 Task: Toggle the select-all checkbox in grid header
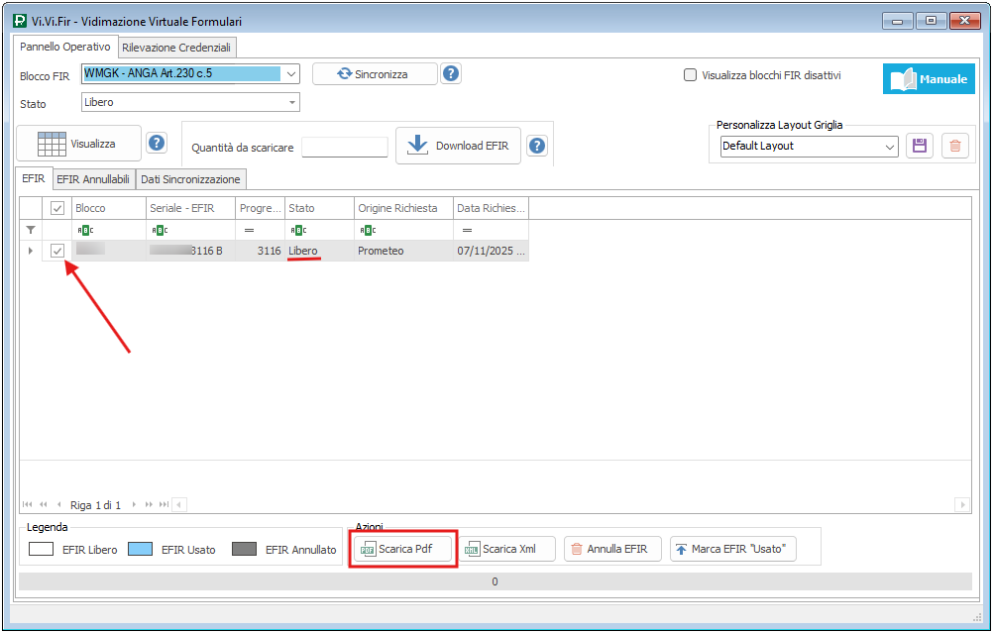(57, 208)
